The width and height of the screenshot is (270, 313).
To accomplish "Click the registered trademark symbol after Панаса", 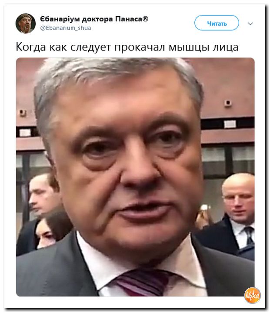I will [x=145, y=19].
